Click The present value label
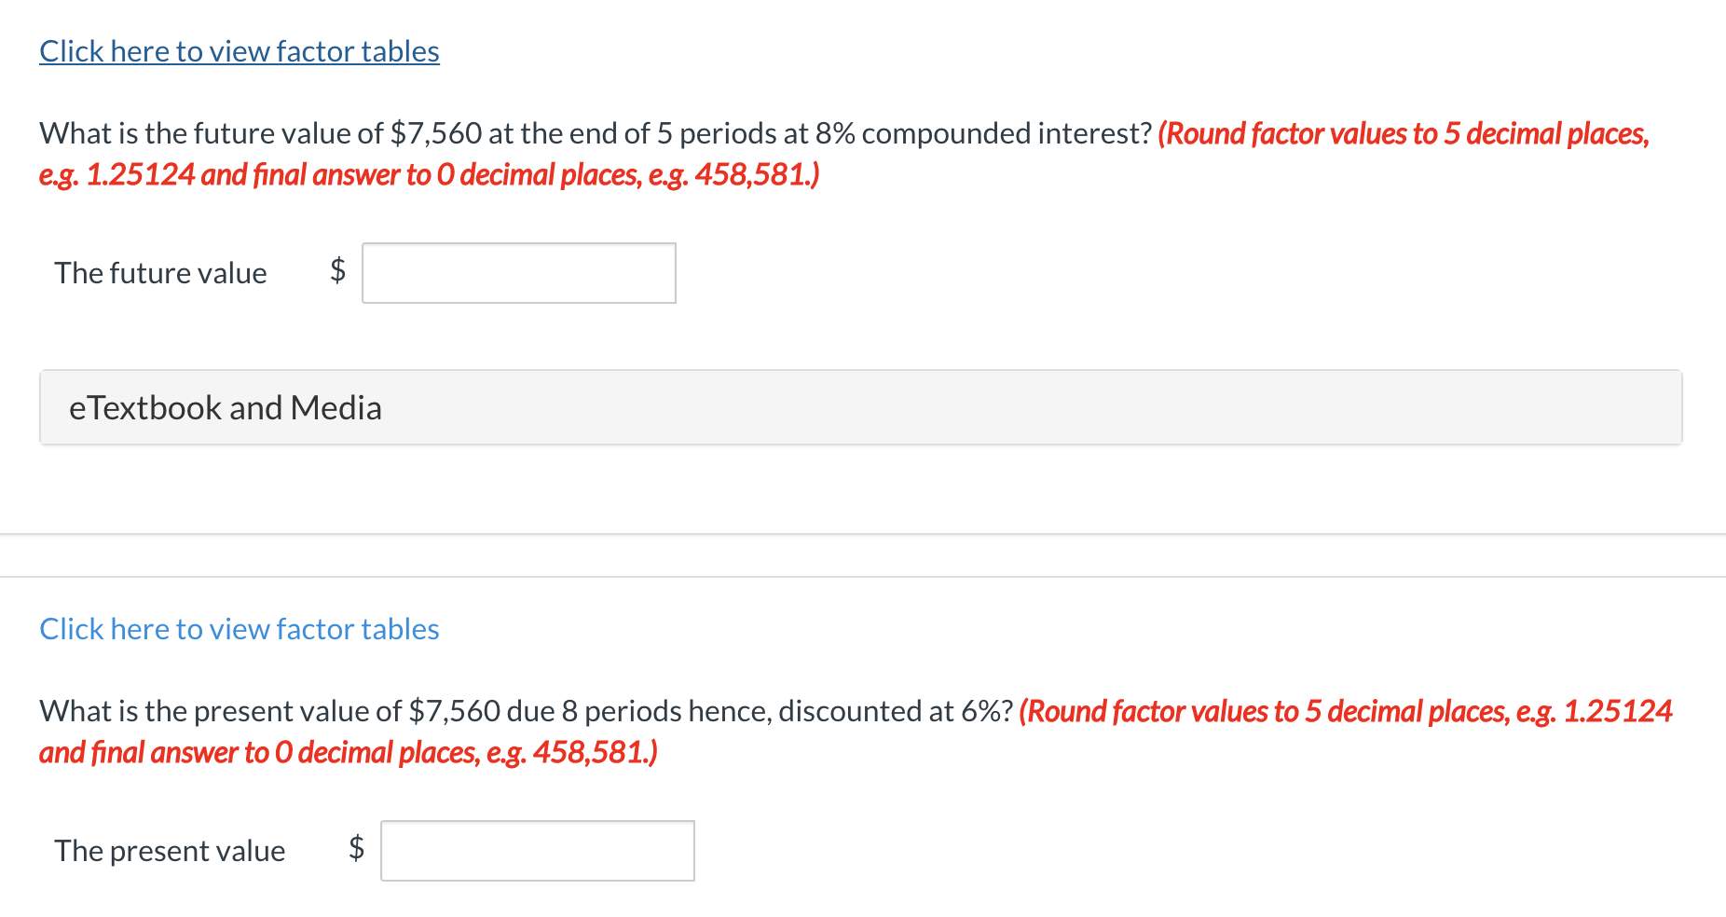The image size is (1726, 917). 170,850
